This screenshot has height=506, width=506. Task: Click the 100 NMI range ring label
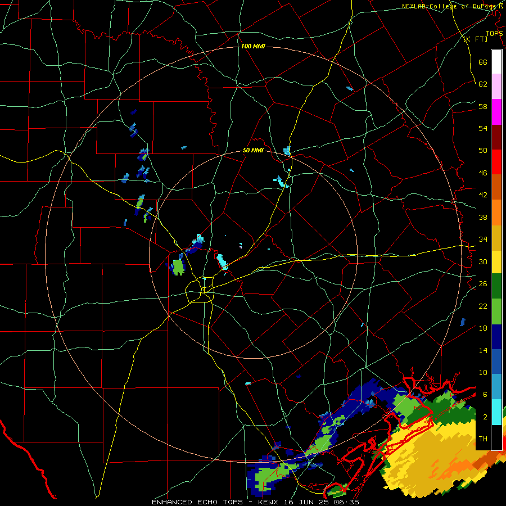tap(253, 46)
